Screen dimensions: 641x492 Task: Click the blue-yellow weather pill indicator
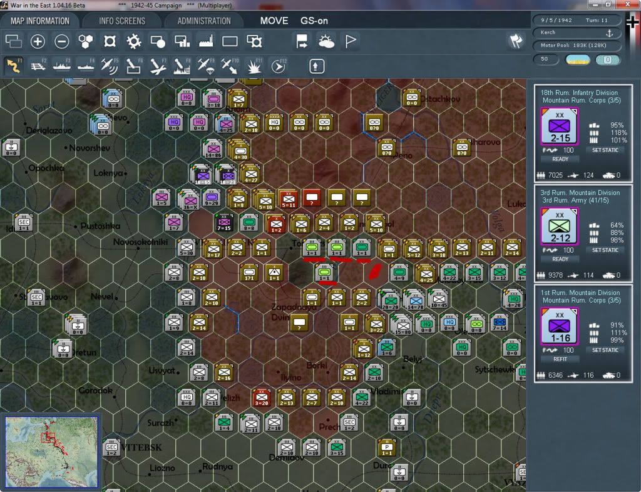577,59
